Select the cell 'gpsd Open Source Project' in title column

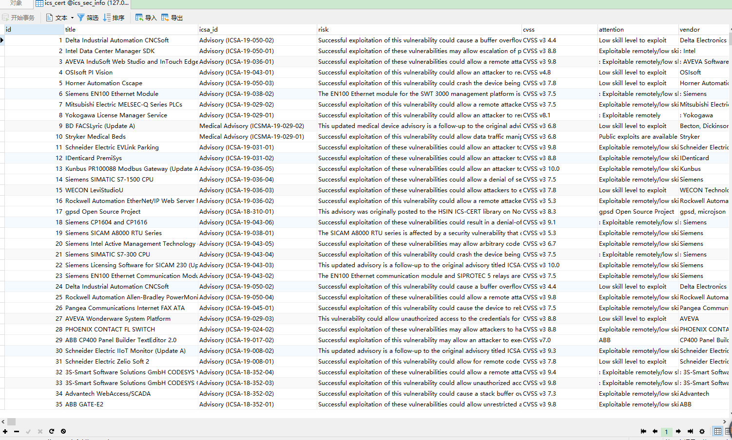tap(131, 212)
